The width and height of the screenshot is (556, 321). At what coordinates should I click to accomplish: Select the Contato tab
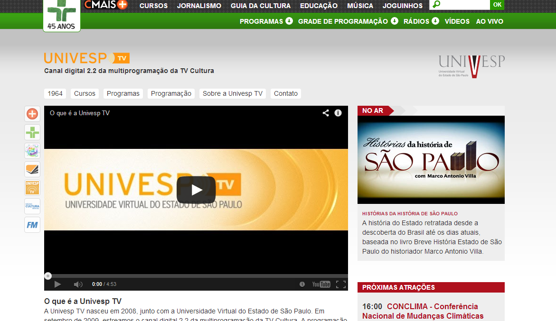(286, 93)
